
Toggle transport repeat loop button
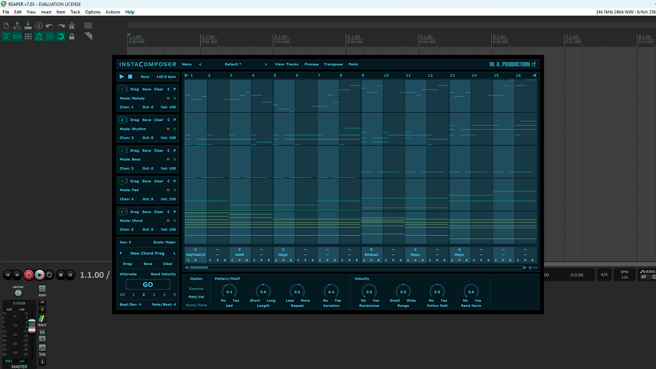coord(49,275)
